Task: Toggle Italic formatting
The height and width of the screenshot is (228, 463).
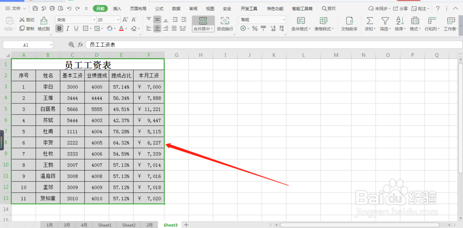Action: point(68,29)
